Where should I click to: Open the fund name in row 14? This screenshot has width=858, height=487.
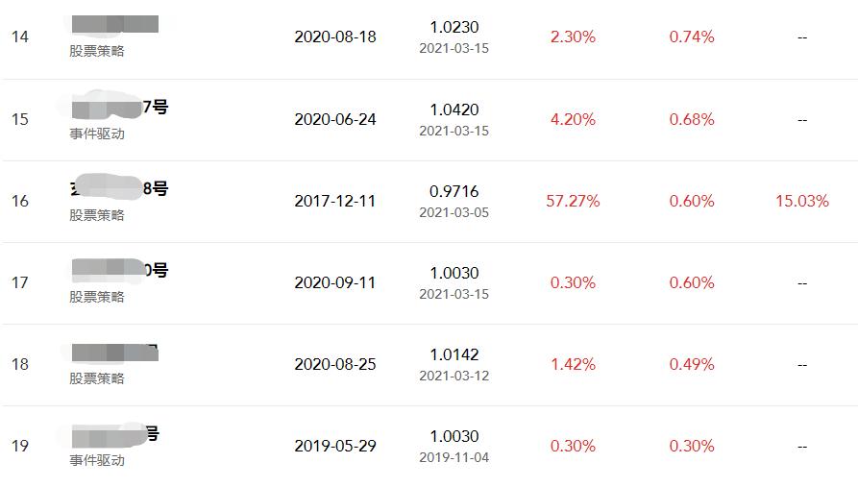[115, 25]
